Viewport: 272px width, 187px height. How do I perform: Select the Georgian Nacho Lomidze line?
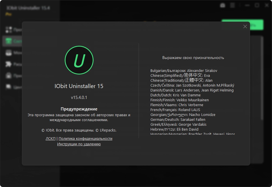183,115
